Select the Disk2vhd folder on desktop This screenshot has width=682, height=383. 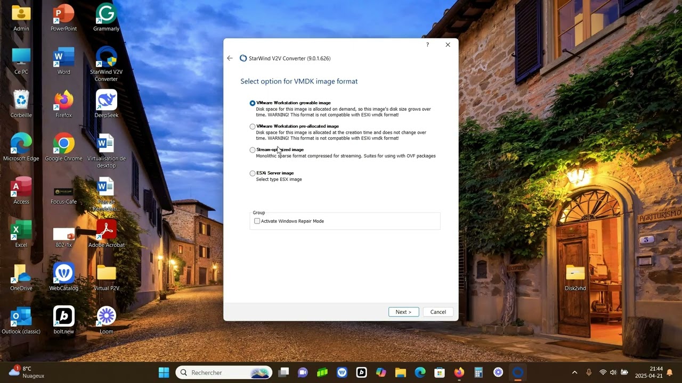(x=575, y=277)
